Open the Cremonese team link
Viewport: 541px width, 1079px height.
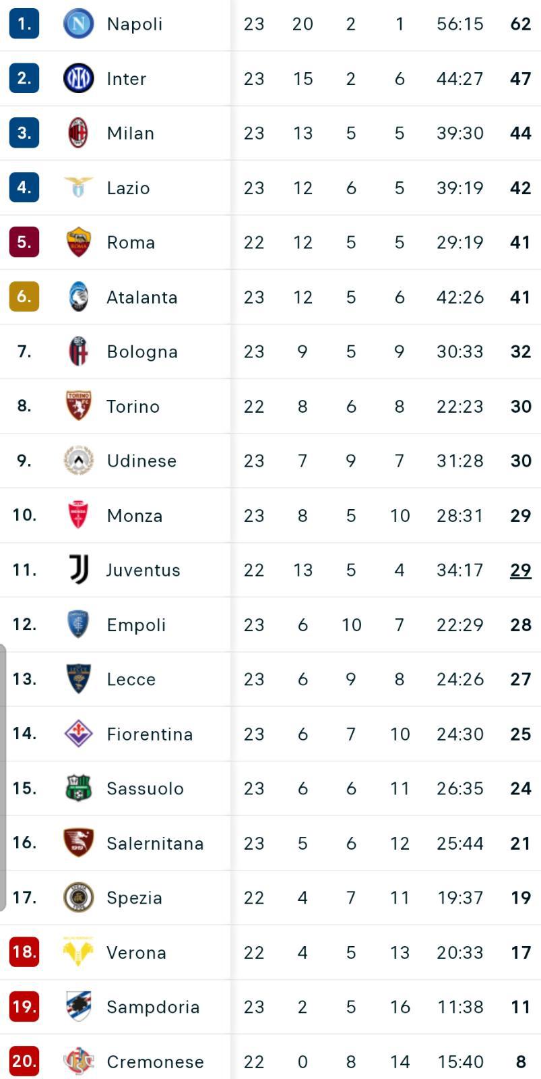pyautogui.click(x=155, y=1061)
